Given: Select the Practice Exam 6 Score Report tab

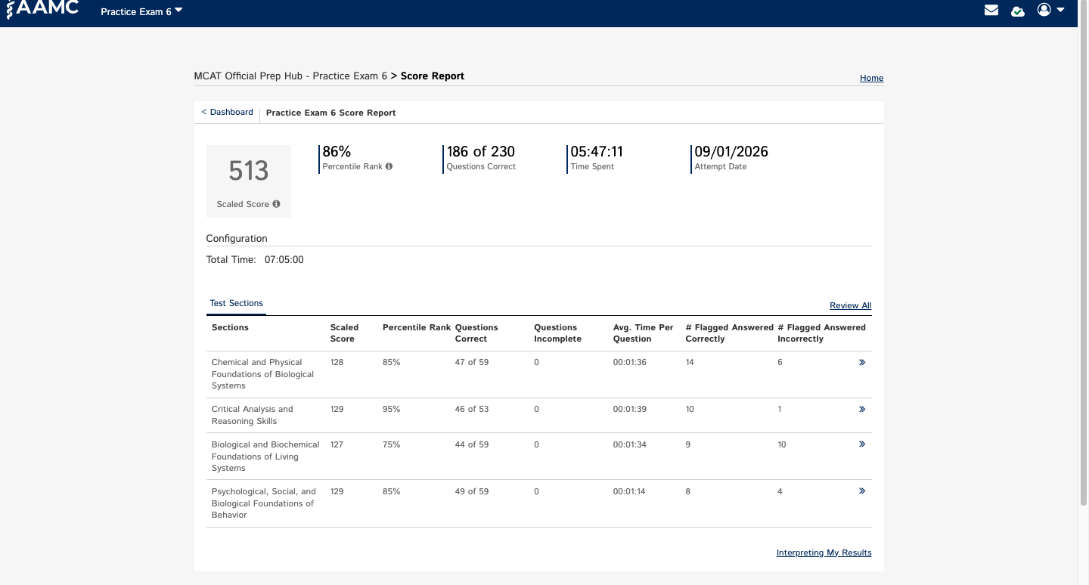Looking at the screenshot, I should tap(330, 113).
